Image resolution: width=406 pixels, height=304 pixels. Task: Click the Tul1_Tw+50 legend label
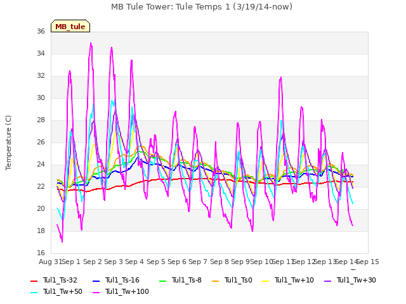[x=63, y=291]
